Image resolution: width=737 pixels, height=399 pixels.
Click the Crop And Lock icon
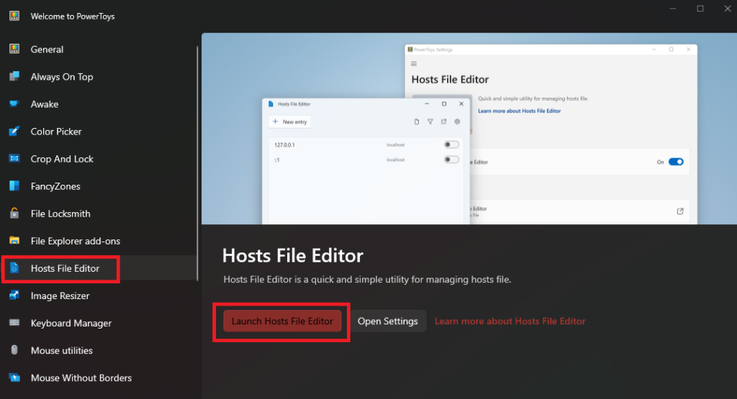point(14,159)
